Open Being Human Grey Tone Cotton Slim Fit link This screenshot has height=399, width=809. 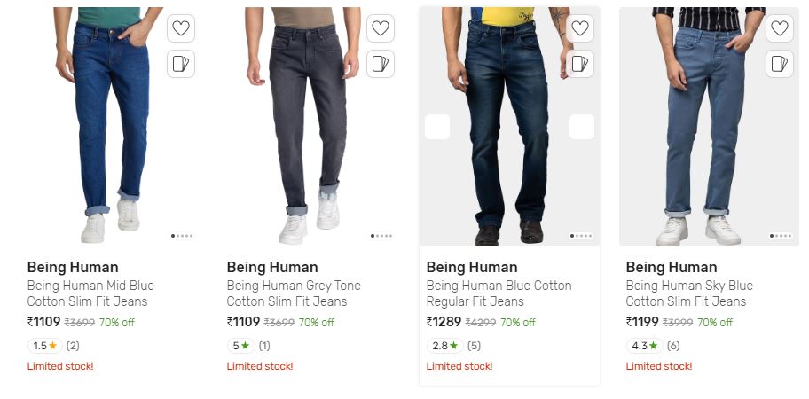pos(294,293)
